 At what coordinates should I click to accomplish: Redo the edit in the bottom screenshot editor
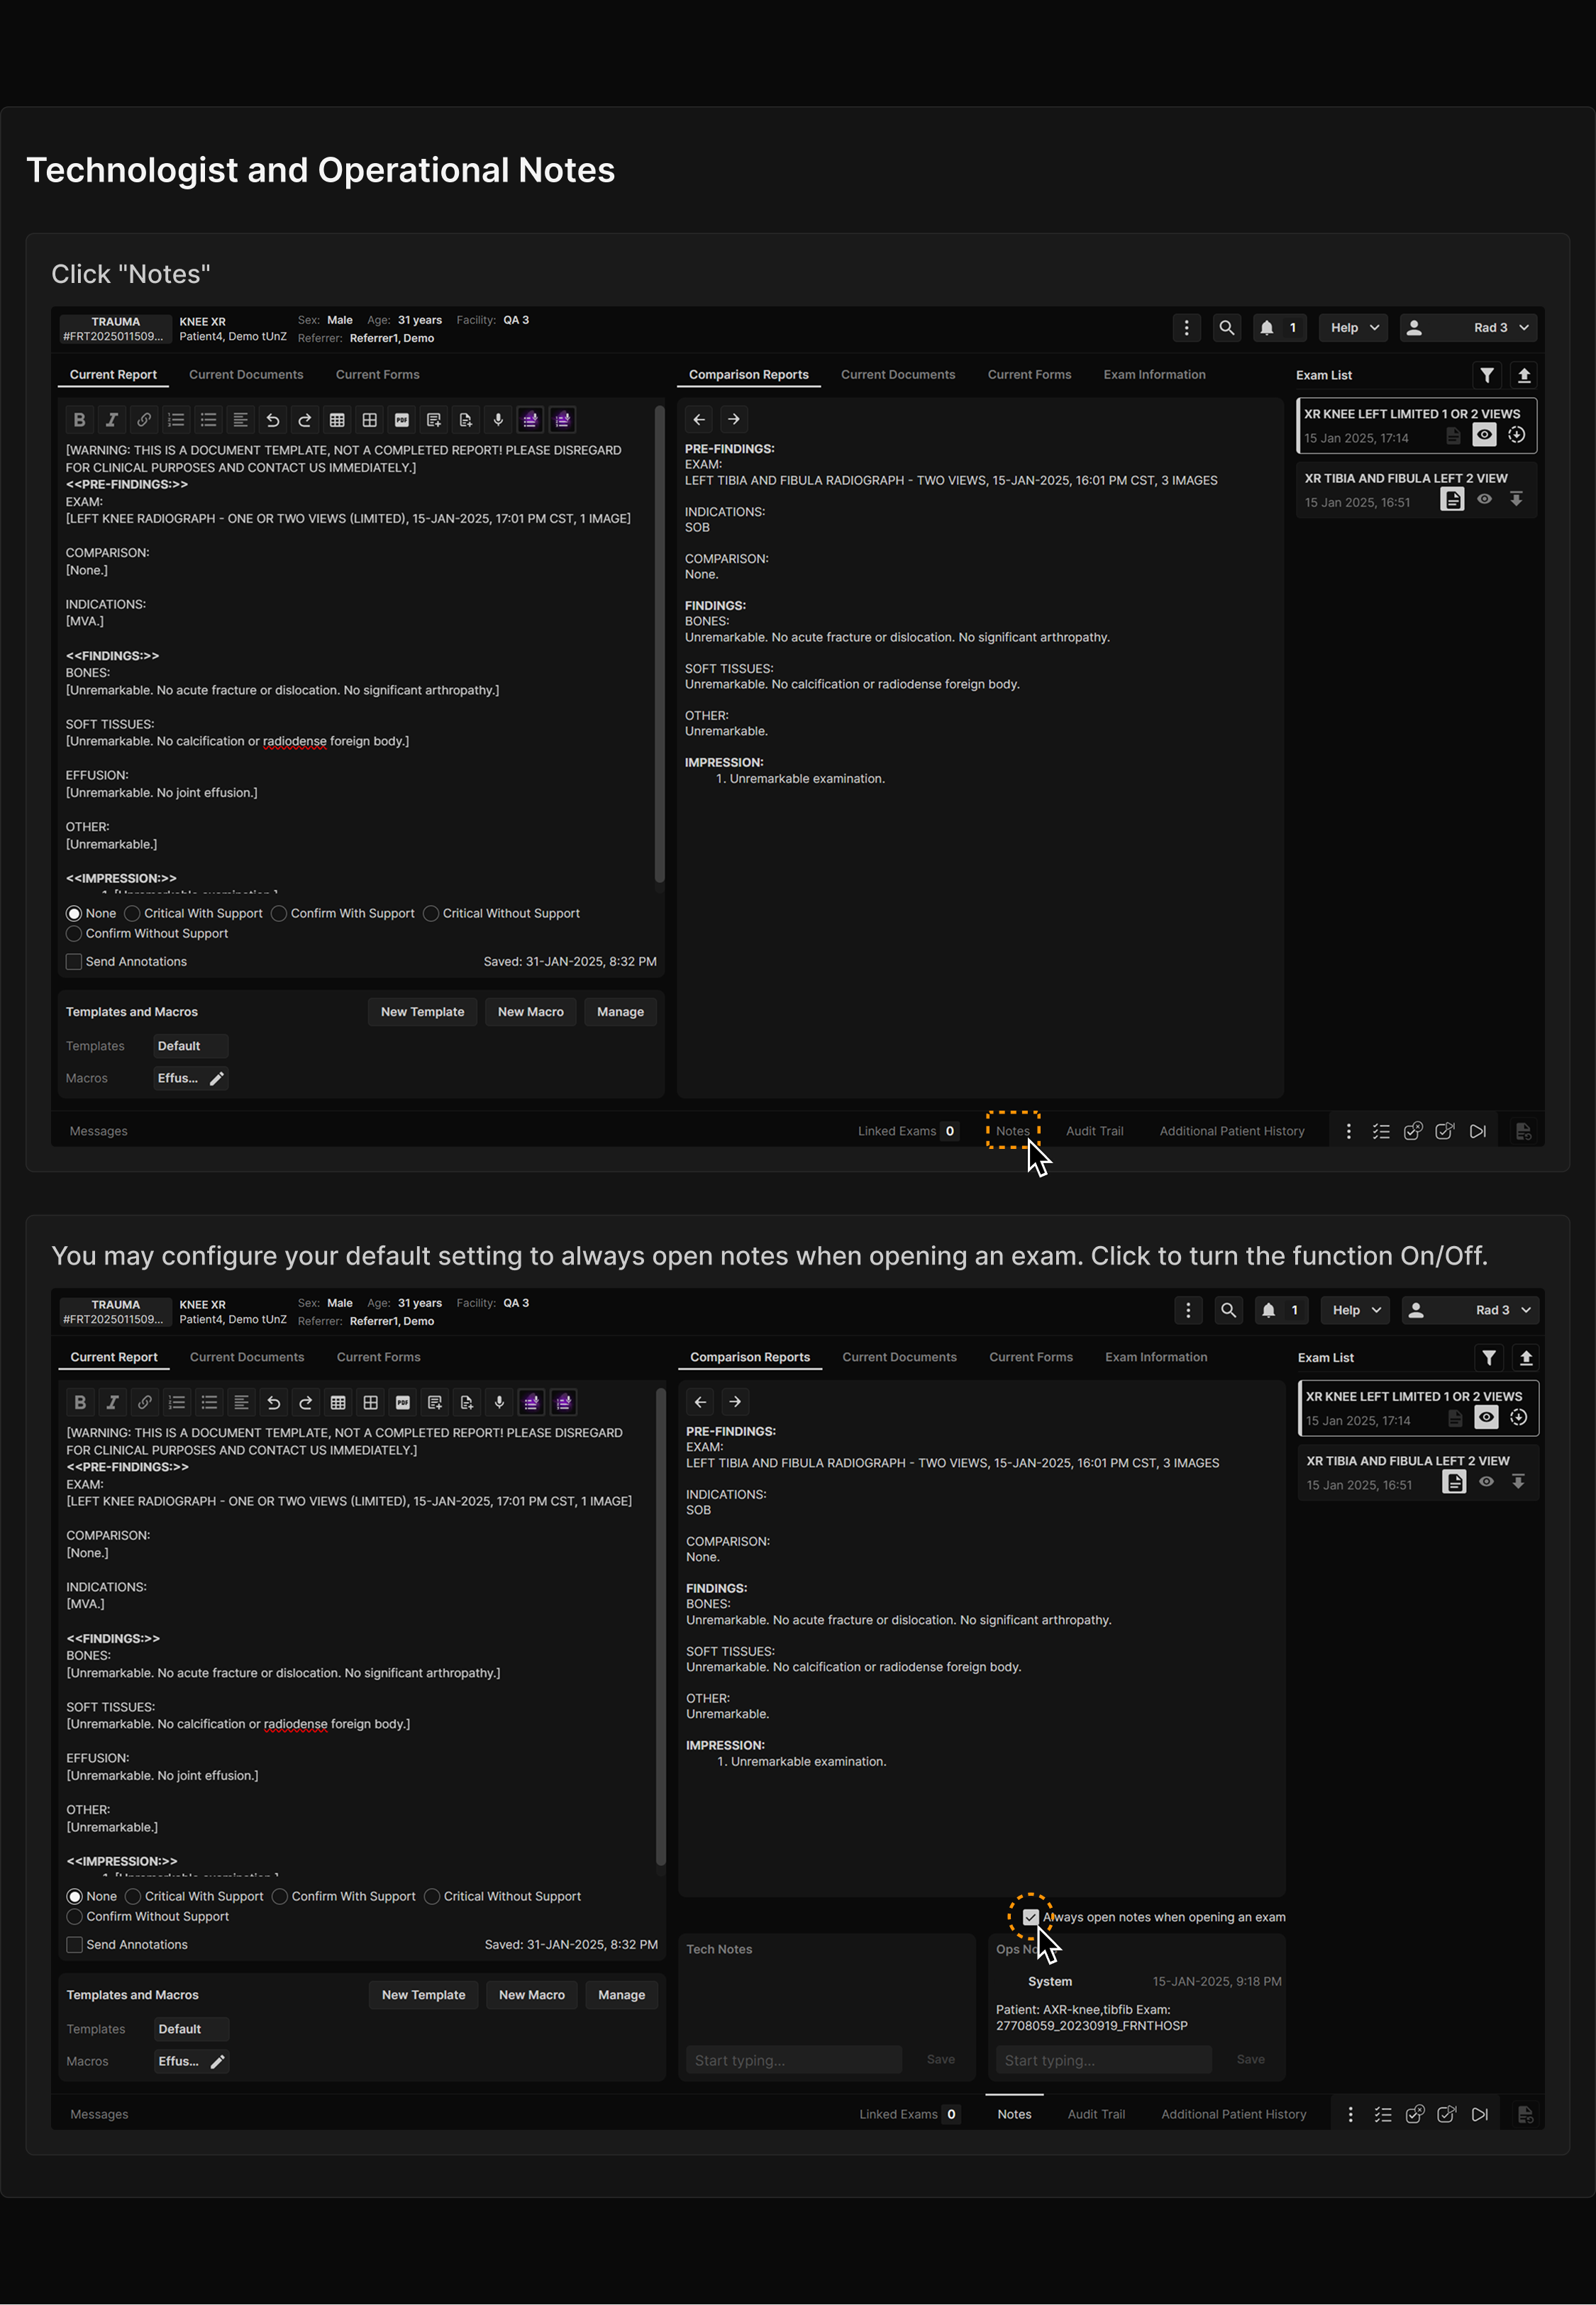pyautogui.click(x=306, y=1402)
